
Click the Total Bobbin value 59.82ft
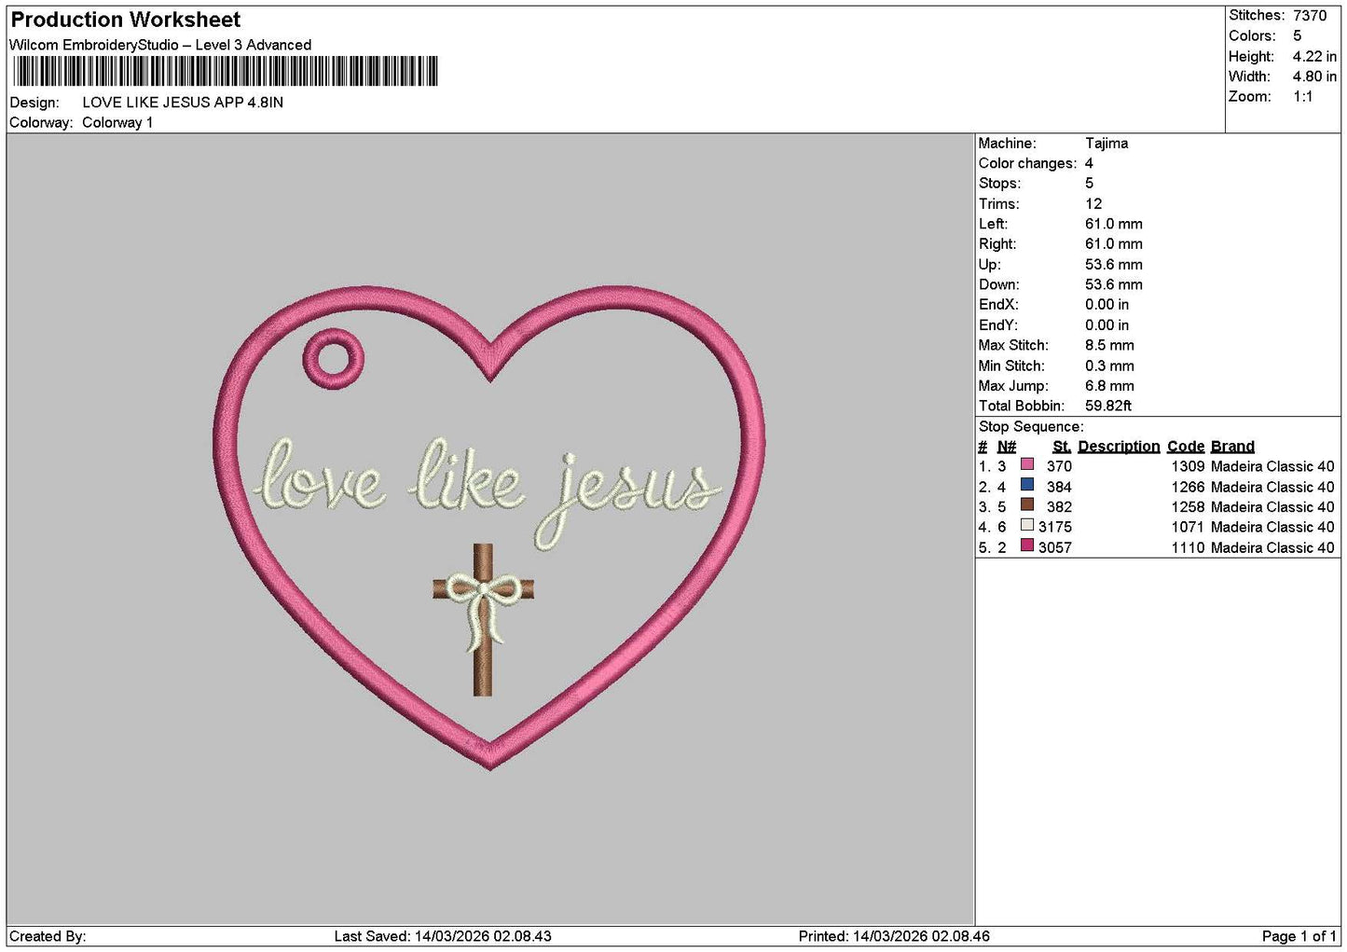(x=1108, y=407)
